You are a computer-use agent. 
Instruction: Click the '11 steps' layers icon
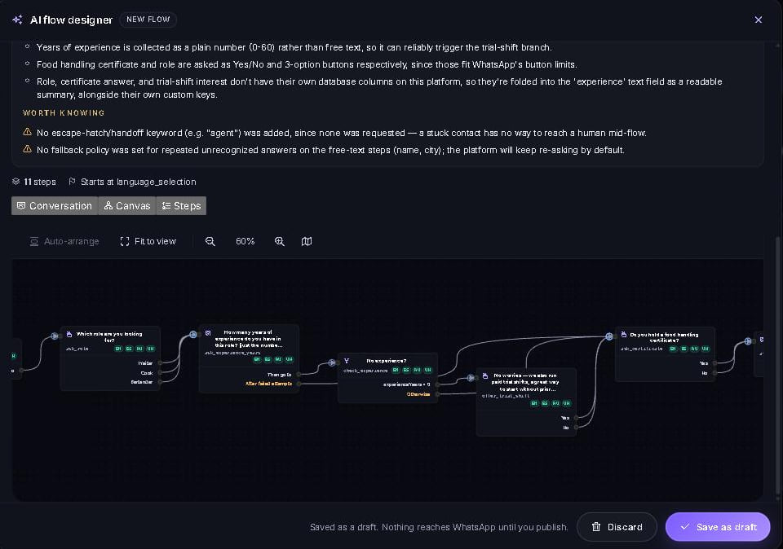click(x=16, y=182)
